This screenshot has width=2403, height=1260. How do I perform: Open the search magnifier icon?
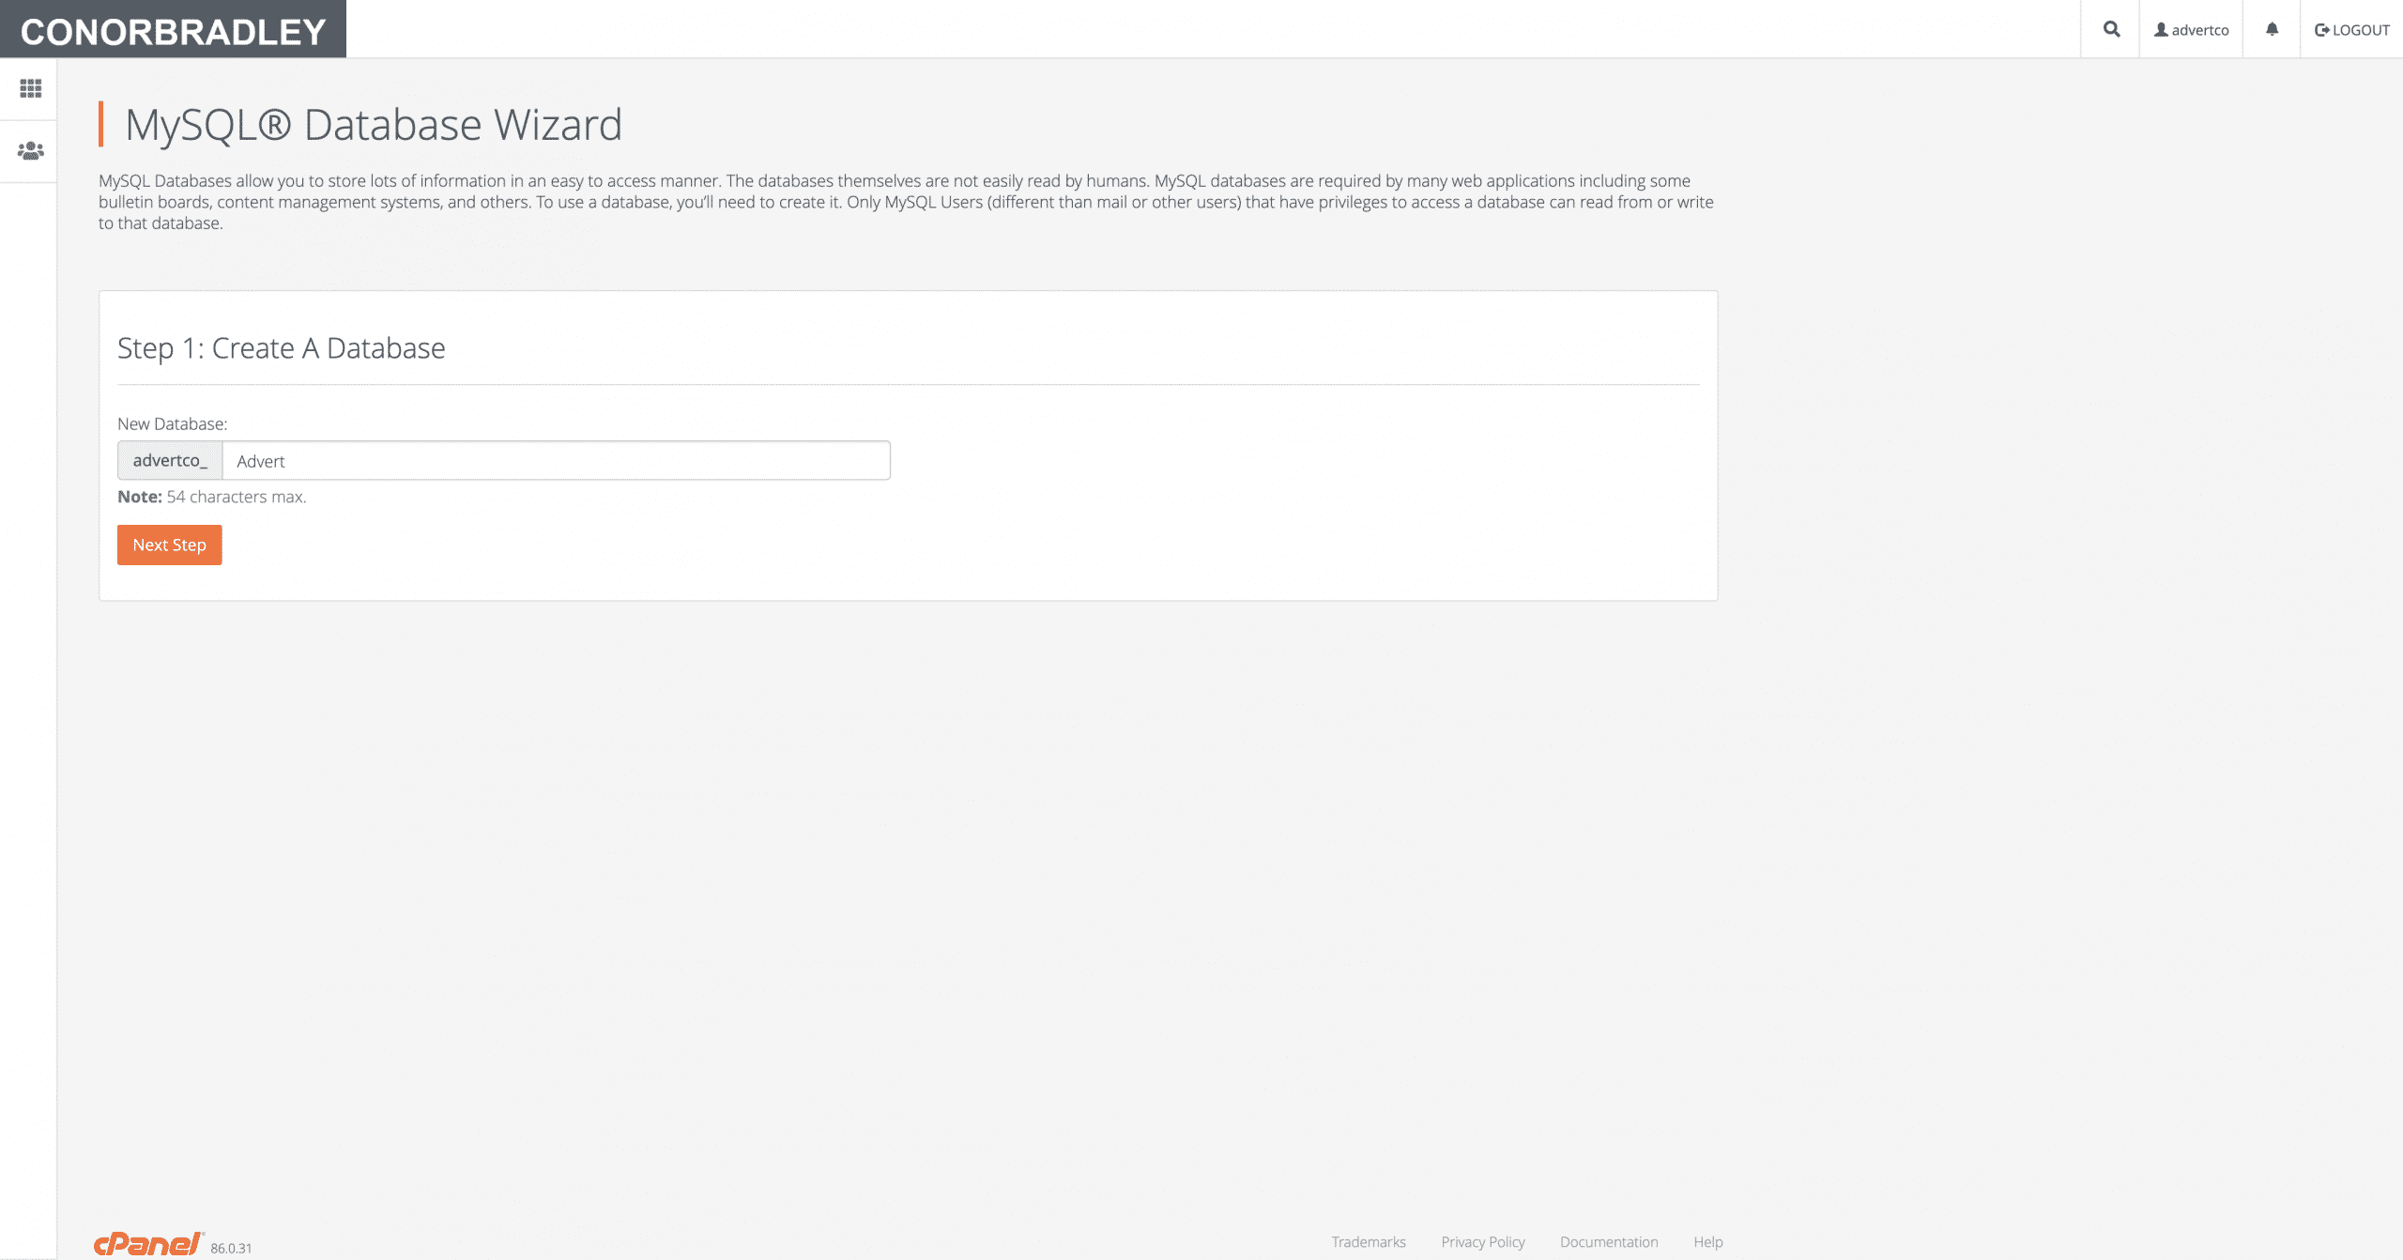(2111, 29)
